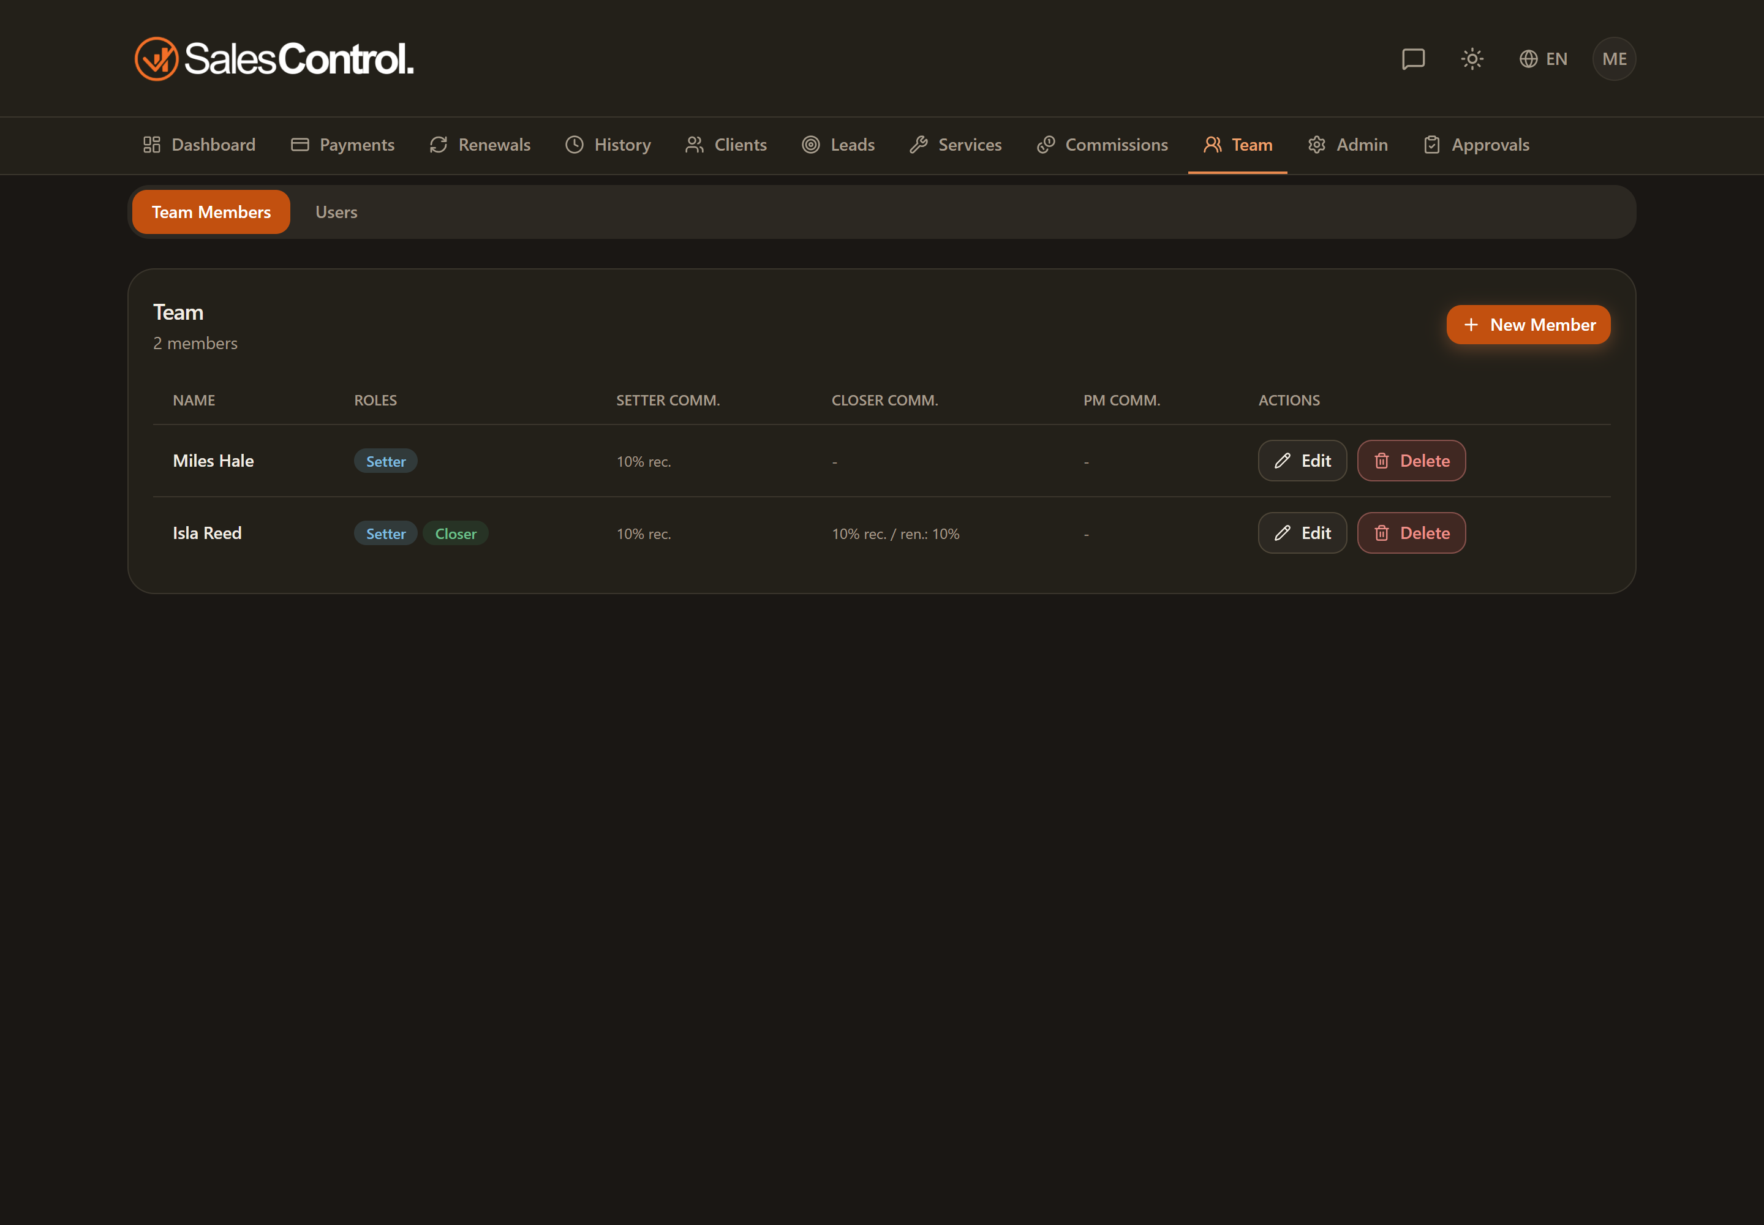Click the Closer badge for Isla Reed
This screenshot has height=1225, width=1764.
tap(456, 533)
